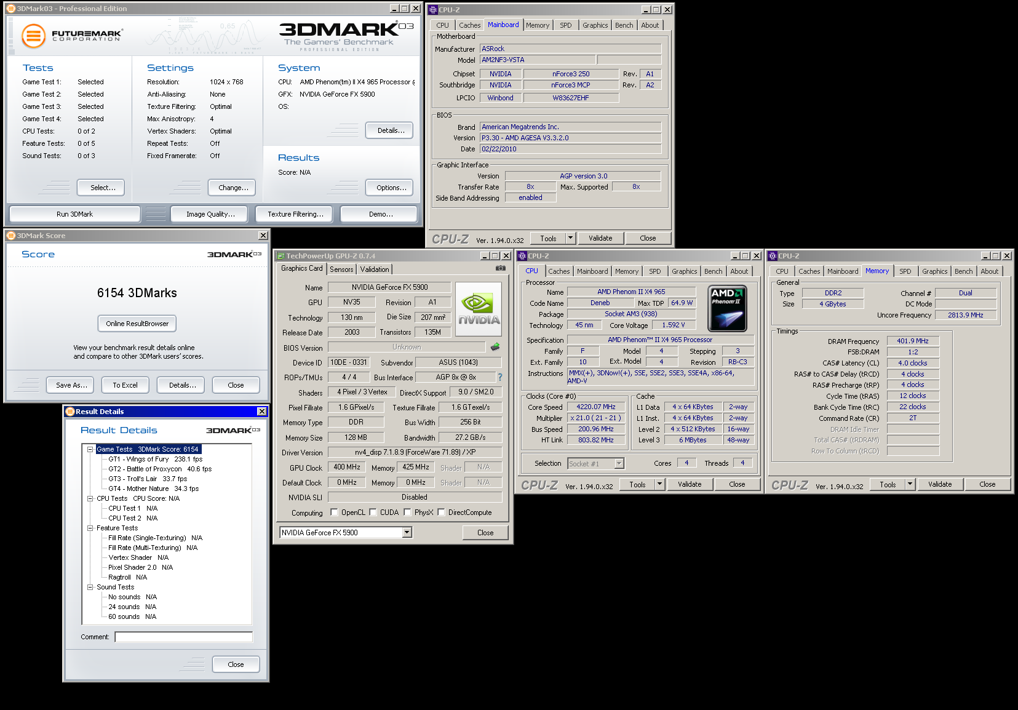The width and height of the screenshot is (1018, 710).
Task: Click the GPU-Z Name field NVIDIA GeForce FX 5900
Action: point(389,287)
